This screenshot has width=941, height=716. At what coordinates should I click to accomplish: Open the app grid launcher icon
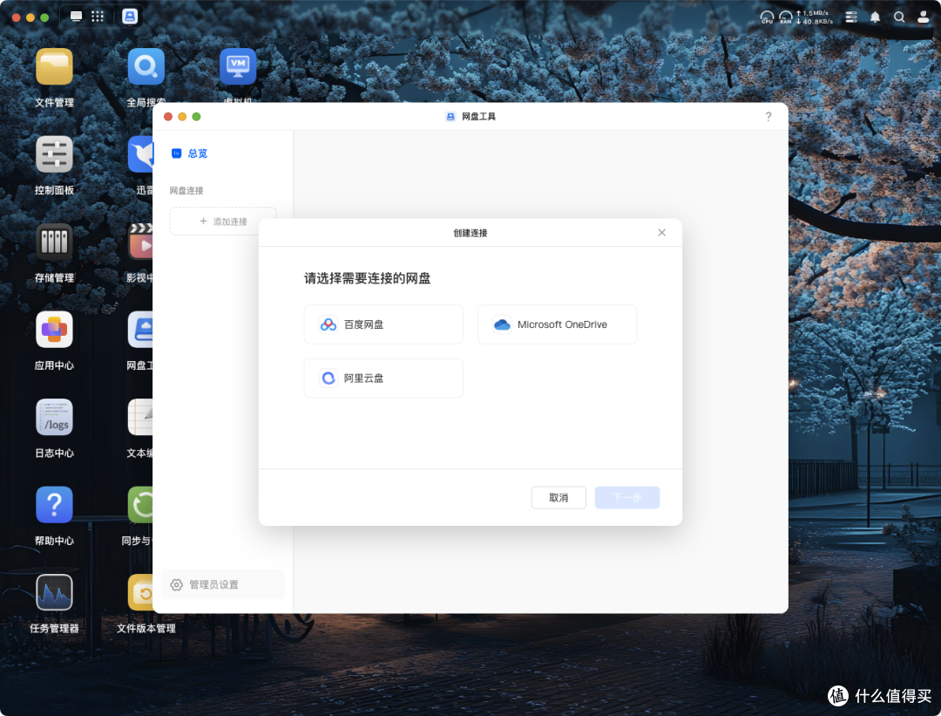(x=98, y=17)
